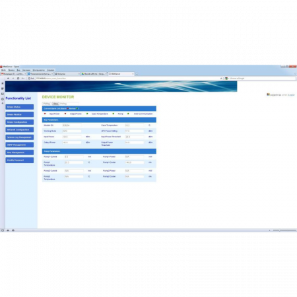Click the green Case Temperature status indicator
Viewport: 297px width, 297px height.
pos(87,114)
